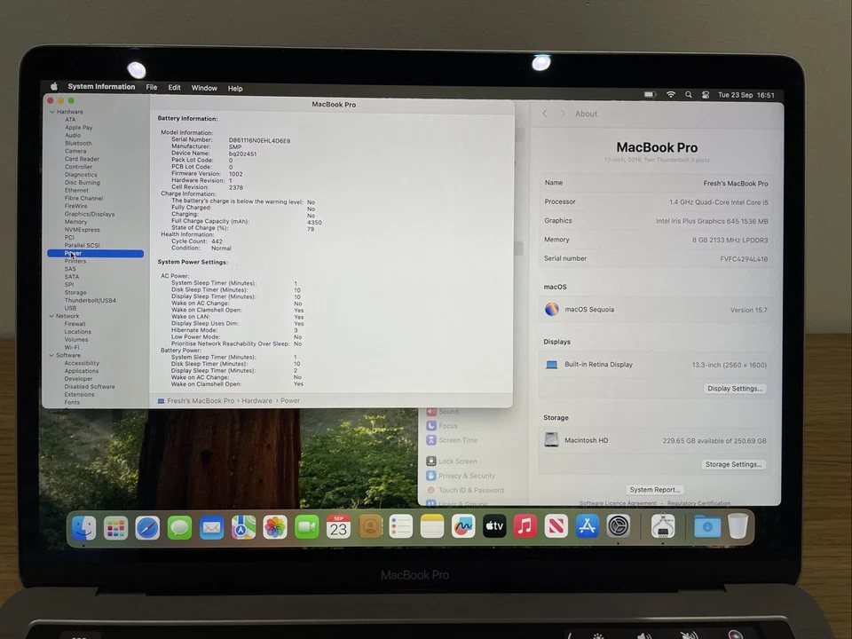This screenshot has width=852, height=639.
Task: Open Reminders app in dock
Action: (401, 526)
